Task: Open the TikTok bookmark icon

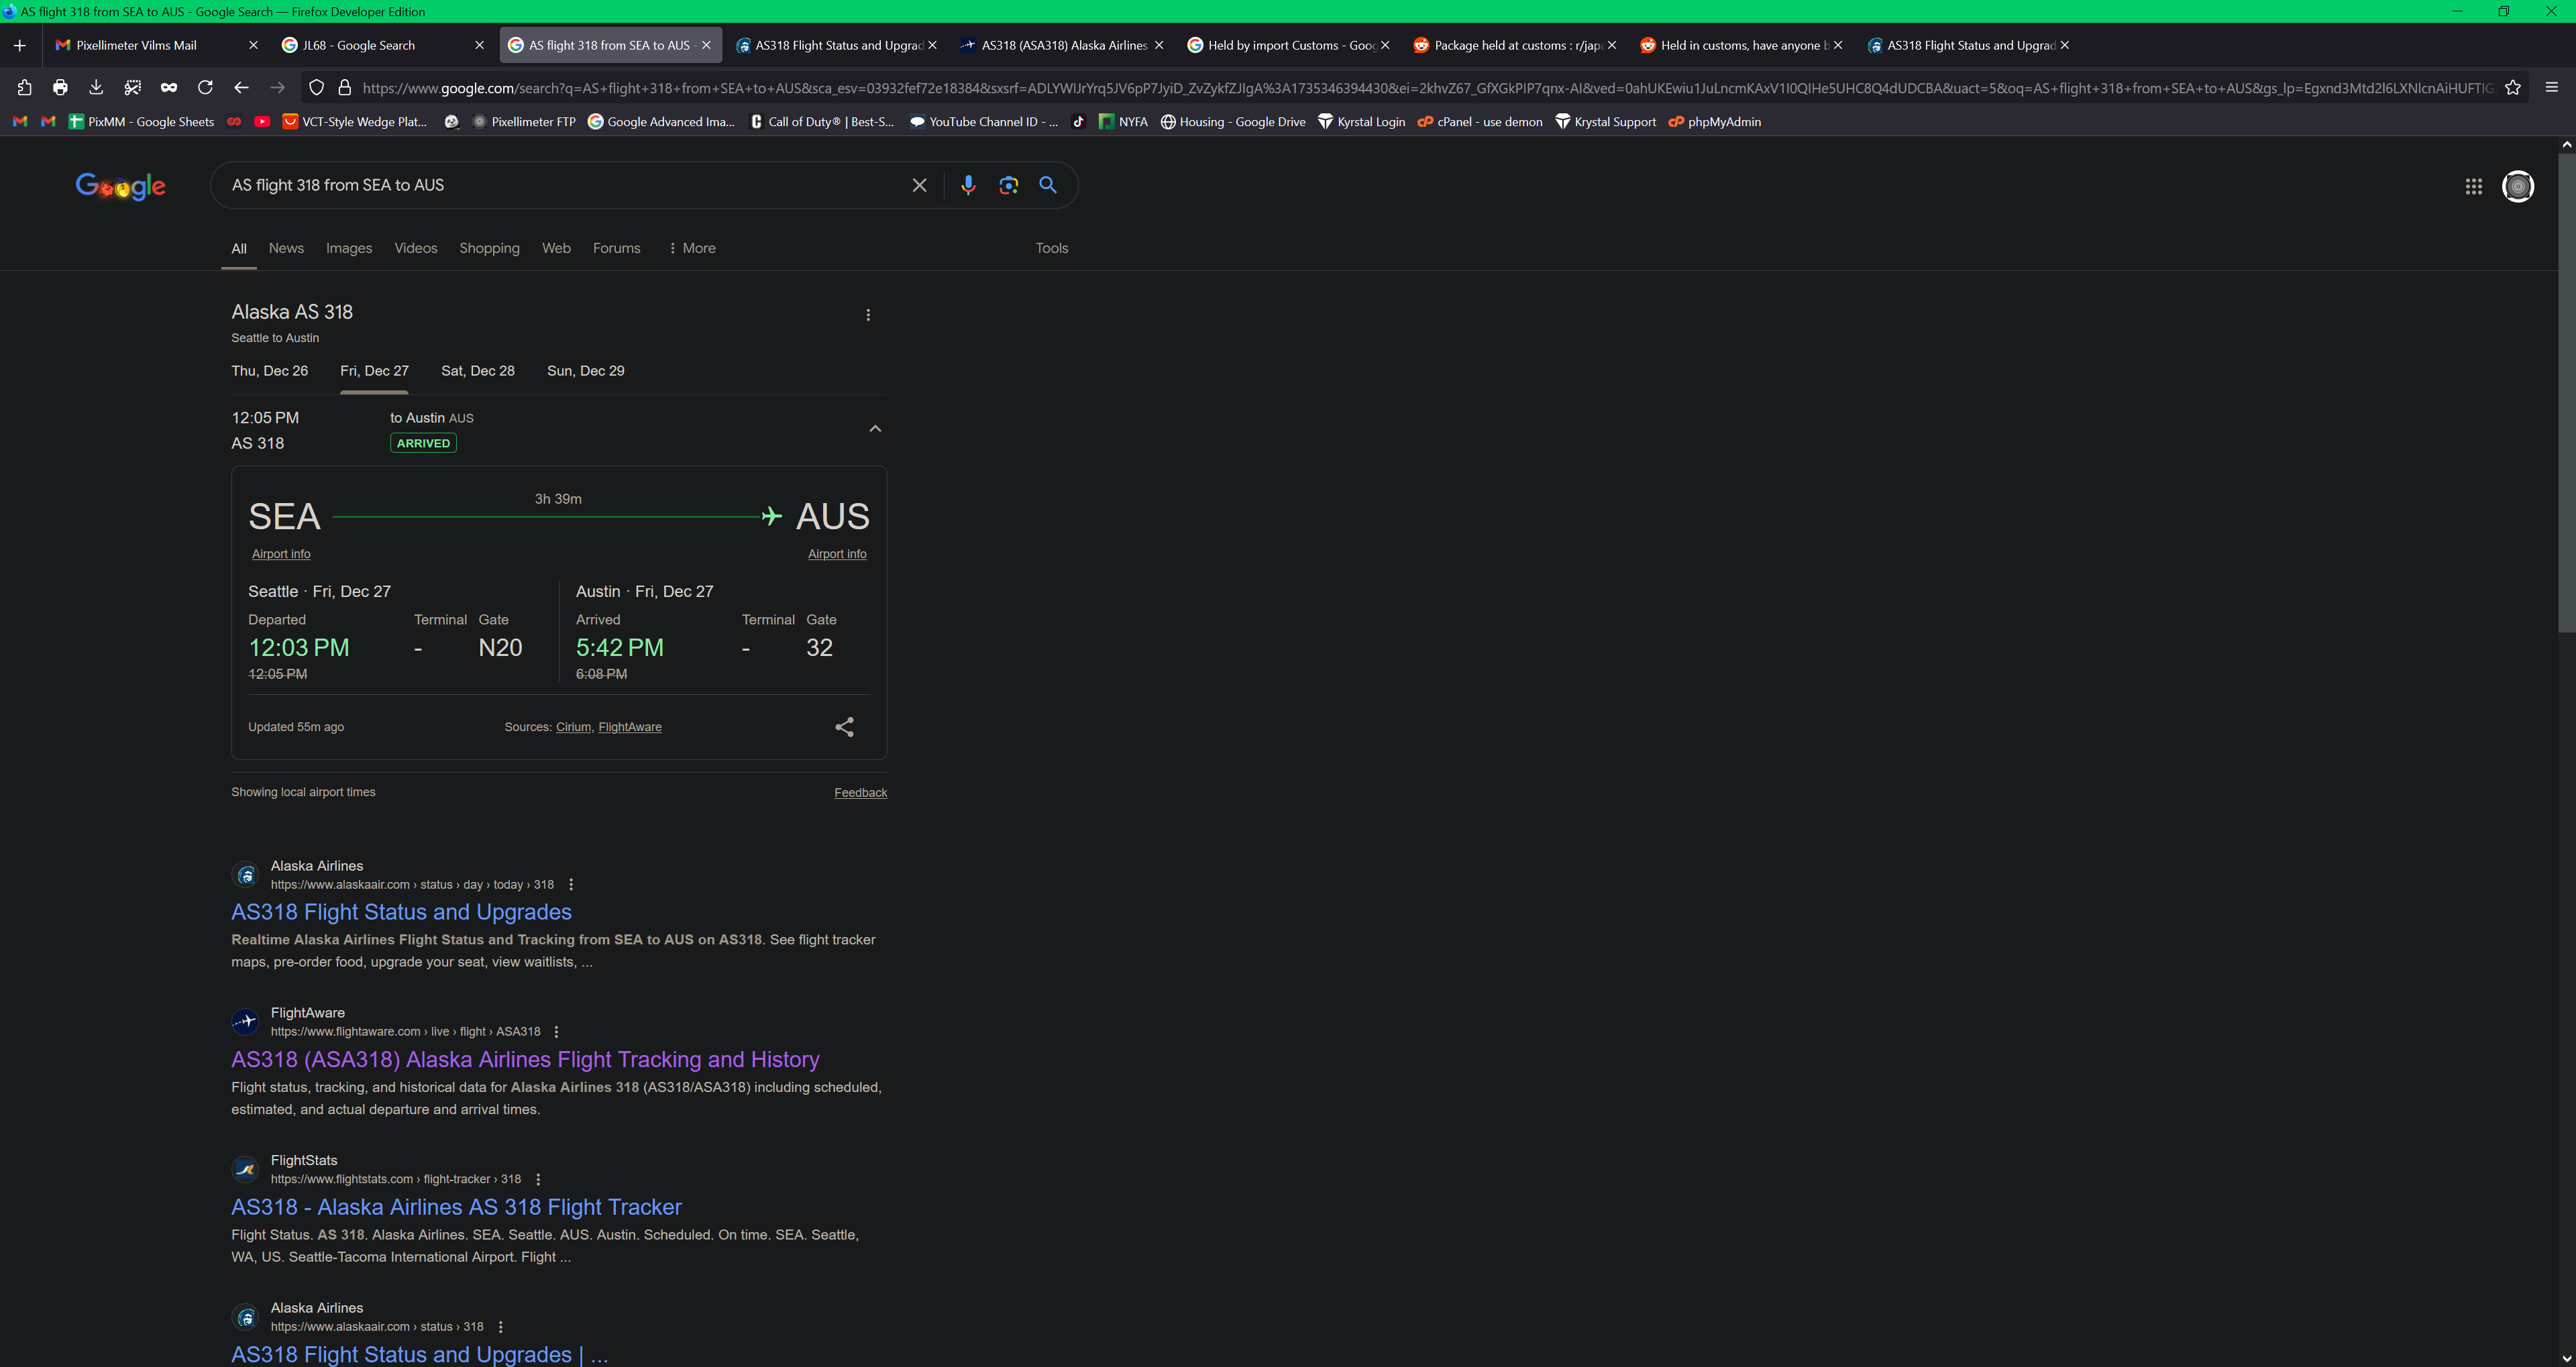Action: pyautogui.click(x=1078, y=122)
